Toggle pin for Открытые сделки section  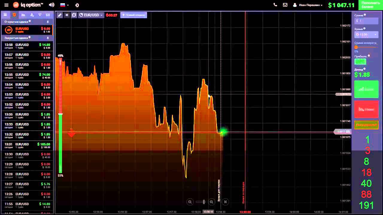coord(48,22)
